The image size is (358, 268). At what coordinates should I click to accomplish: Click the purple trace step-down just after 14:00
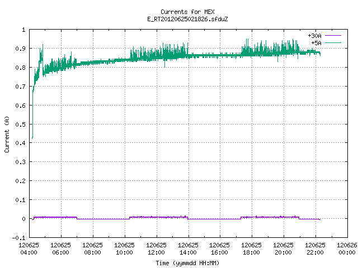coord(188,218)
